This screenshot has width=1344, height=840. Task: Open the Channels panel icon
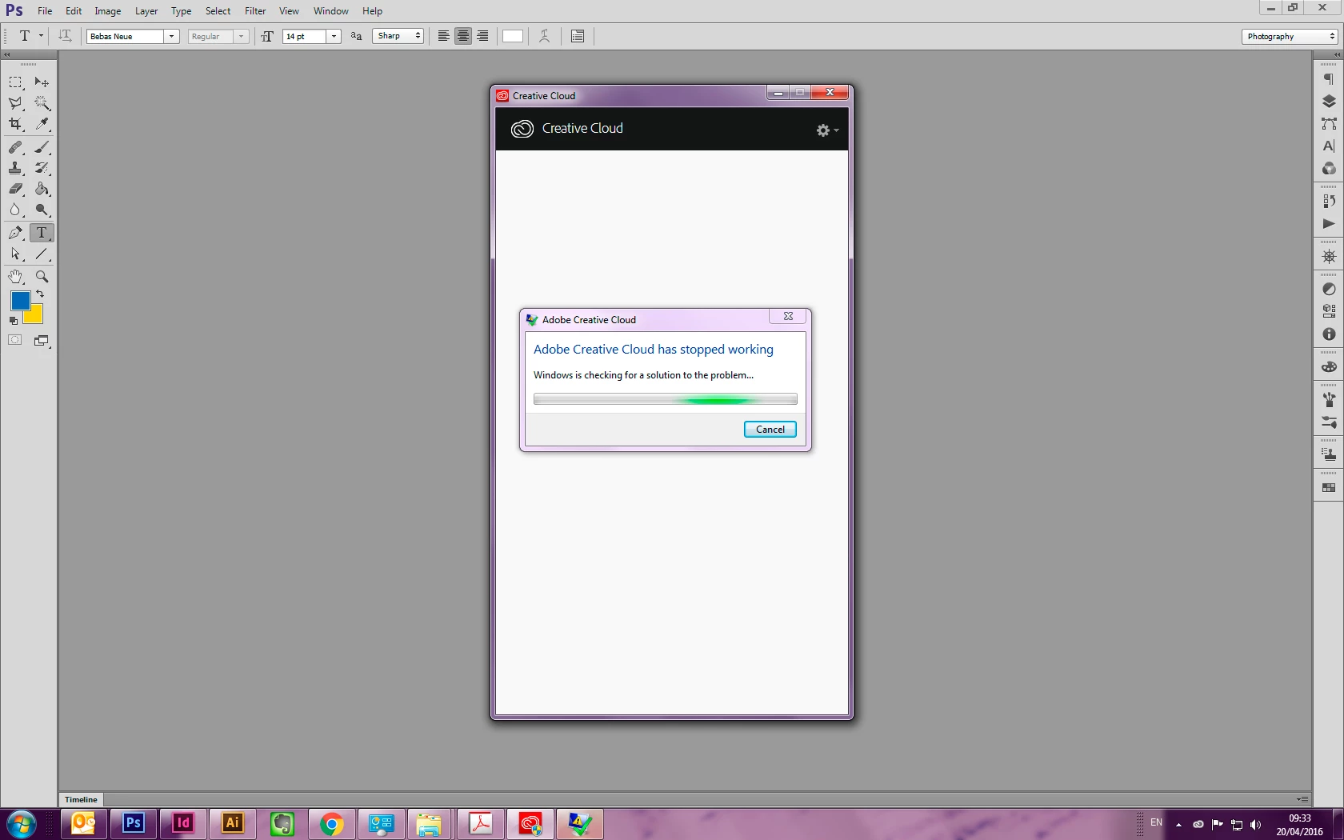1329,169
